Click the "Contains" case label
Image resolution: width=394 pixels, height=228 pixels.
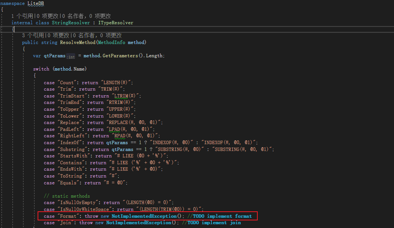click(71, 163)
